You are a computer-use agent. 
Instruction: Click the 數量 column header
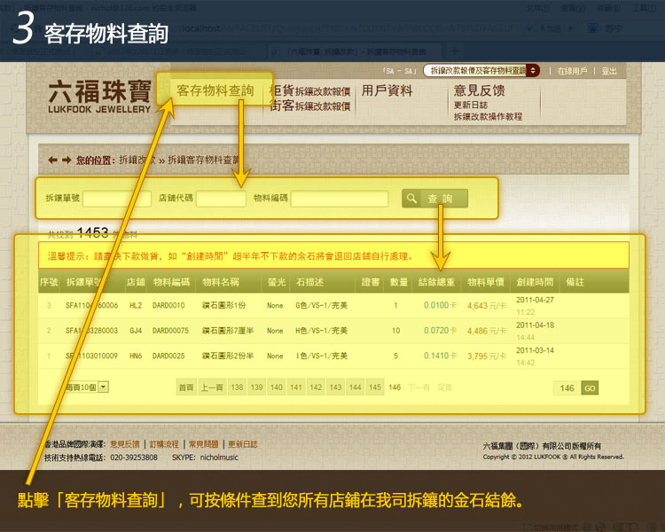pyautogui.click(x=399, y=282)
